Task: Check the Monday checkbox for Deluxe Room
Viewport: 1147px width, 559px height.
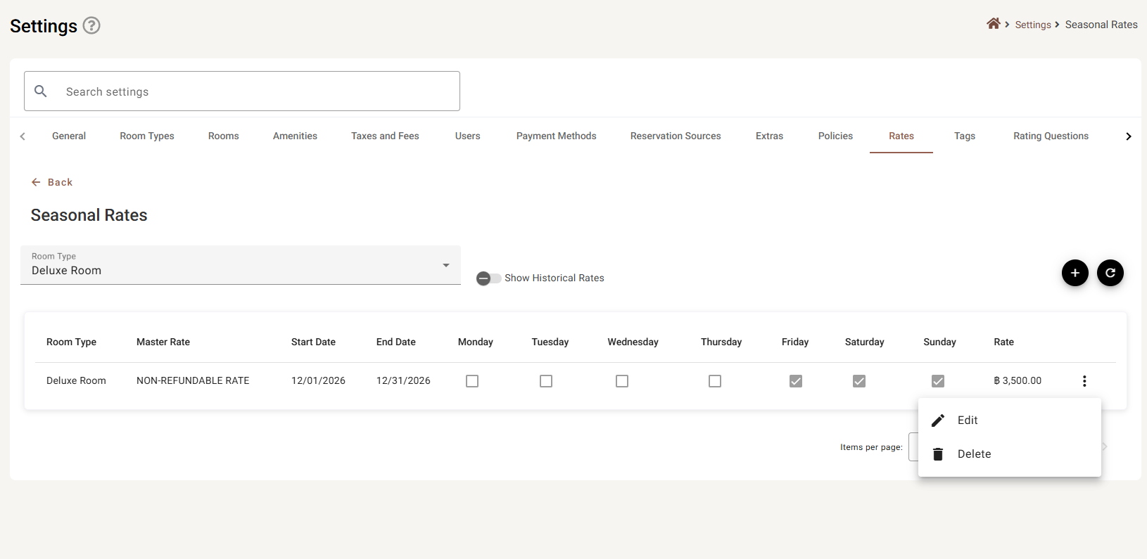Action: (x=472, y=381)
